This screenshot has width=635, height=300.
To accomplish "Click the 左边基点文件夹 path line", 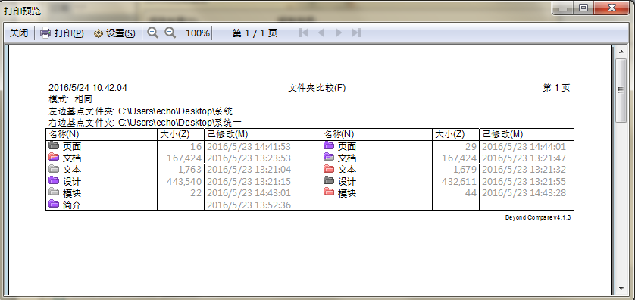I will click(x=140, y=111).
